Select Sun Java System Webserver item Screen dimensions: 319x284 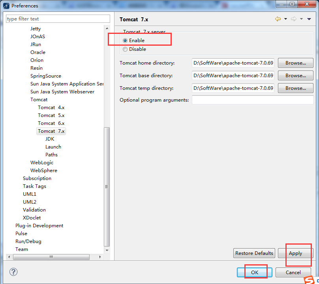click(x=62, y=92)
